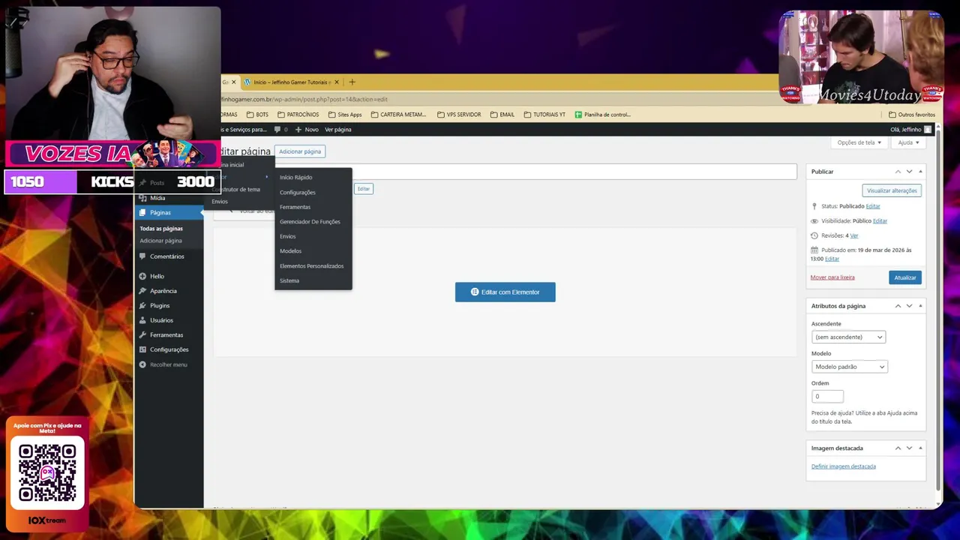Click the Atualizar button
This screenshot has height=540, width=960.
point(904,277)
